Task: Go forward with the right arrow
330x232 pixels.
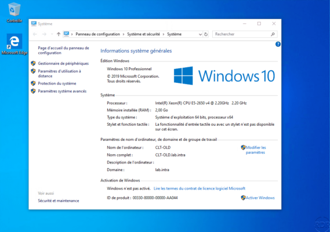Action: [44, 34]
